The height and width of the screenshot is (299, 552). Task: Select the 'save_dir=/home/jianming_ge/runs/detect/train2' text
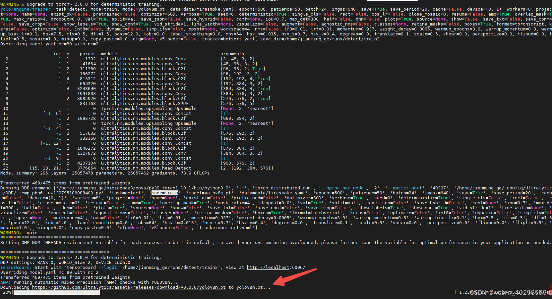320,39
